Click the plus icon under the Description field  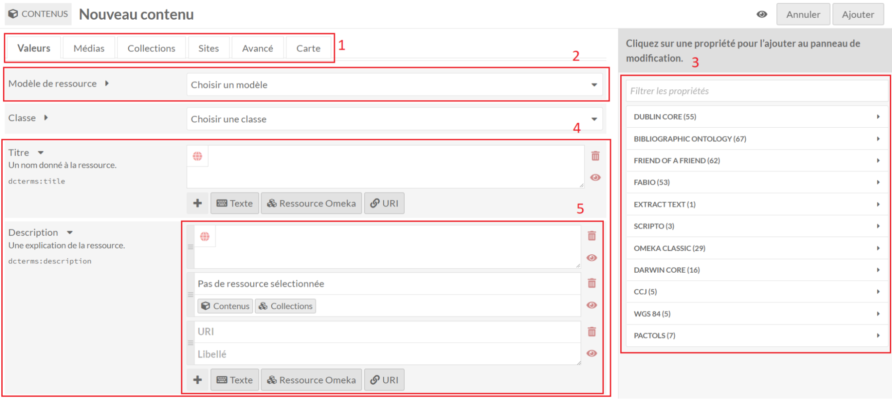pos(197,380)
